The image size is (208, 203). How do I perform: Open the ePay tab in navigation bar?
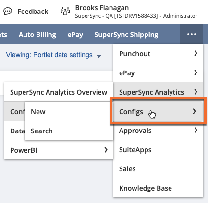75,35
